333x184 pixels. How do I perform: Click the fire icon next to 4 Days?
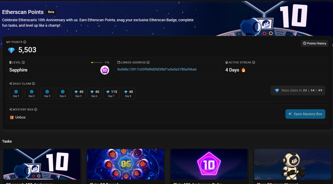coord(243,70)
